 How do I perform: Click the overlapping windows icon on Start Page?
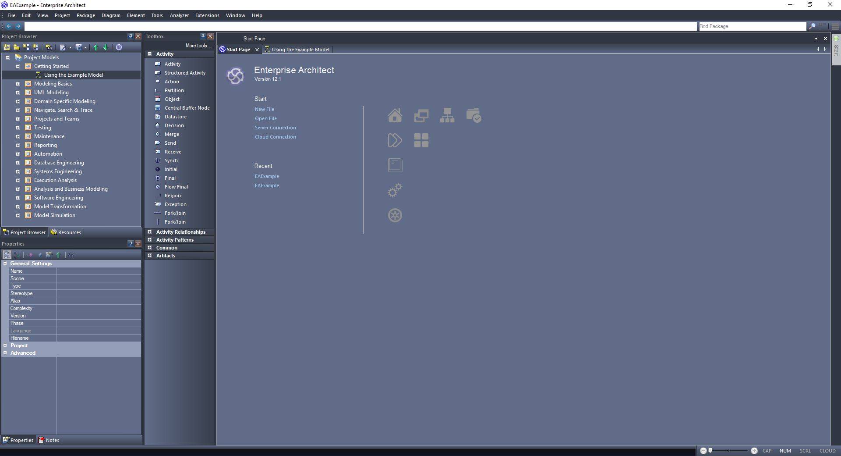pos(421,116)
